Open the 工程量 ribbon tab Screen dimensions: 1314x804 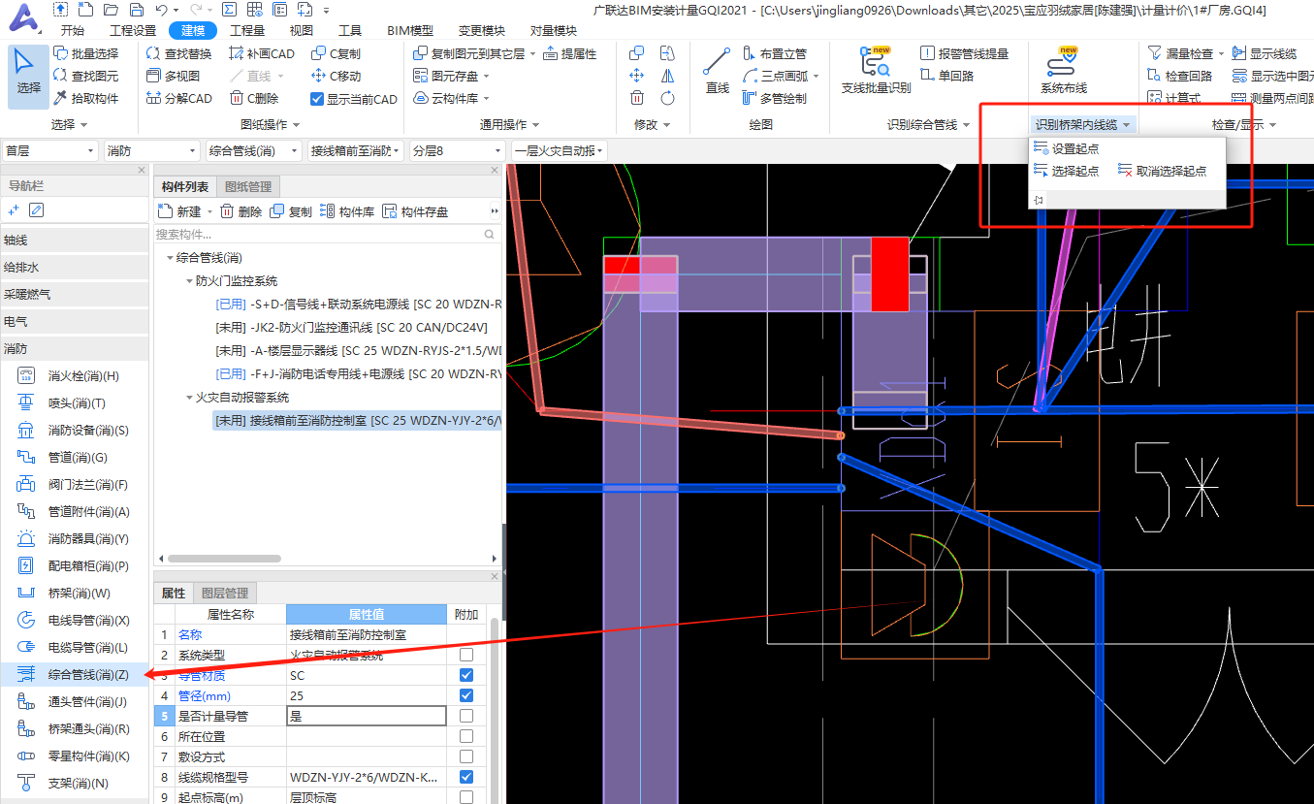coord(247,30)
